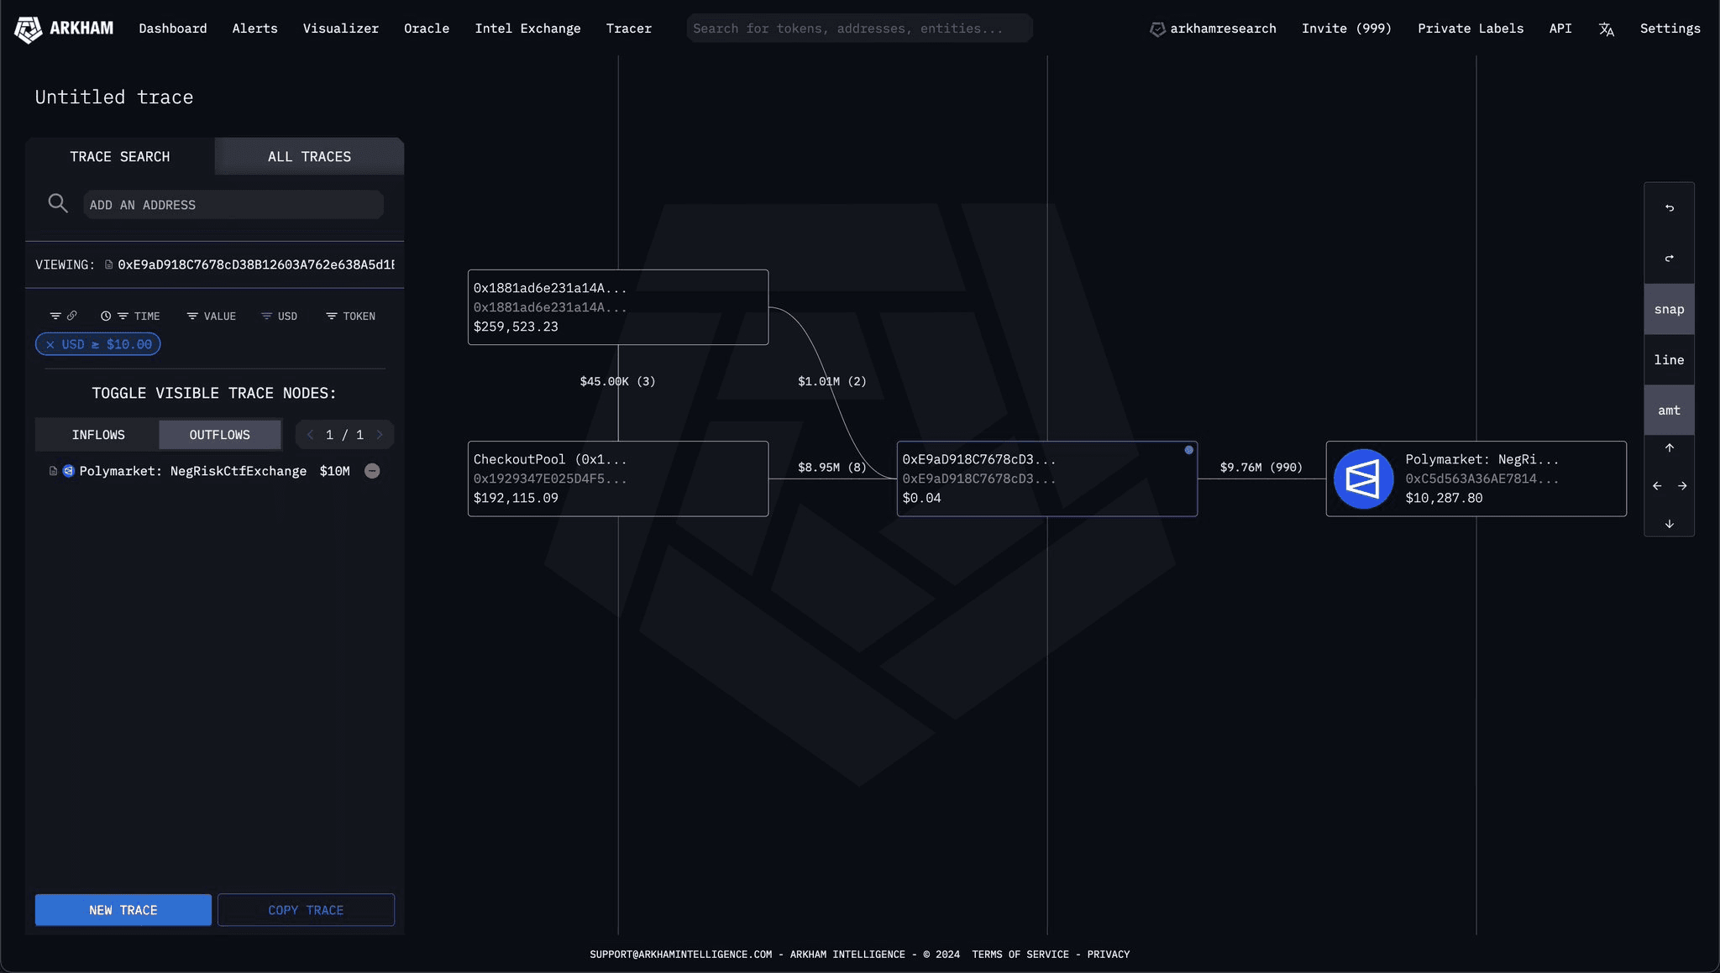Click the arkhamresearch shield icon
Viewport: 1720px width, 973px height.
pos(1157,29)
